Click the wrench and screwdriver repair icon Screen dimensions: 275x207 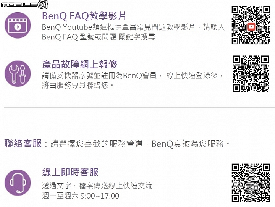(18, 73)
